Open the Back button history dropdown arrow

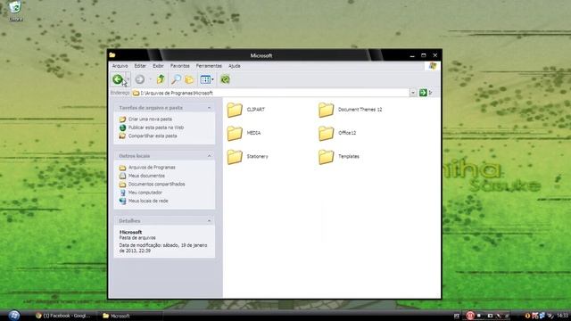128,79
